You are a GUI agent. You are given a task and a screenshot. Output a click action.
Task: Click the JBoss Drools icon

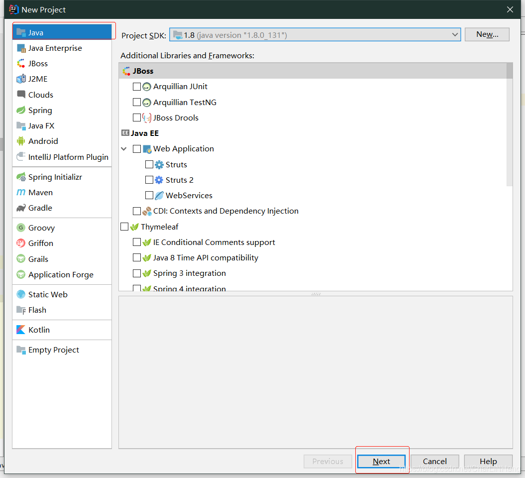coord(147,118)
